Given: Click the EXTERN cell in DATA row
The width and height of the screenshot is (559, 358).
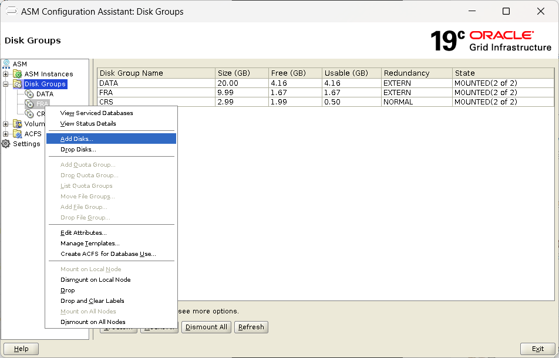Looking at the screenshot, I should 417,83.
